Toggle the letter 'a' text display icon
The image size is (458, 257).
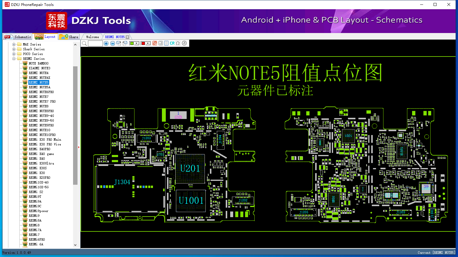click(161, 43)
